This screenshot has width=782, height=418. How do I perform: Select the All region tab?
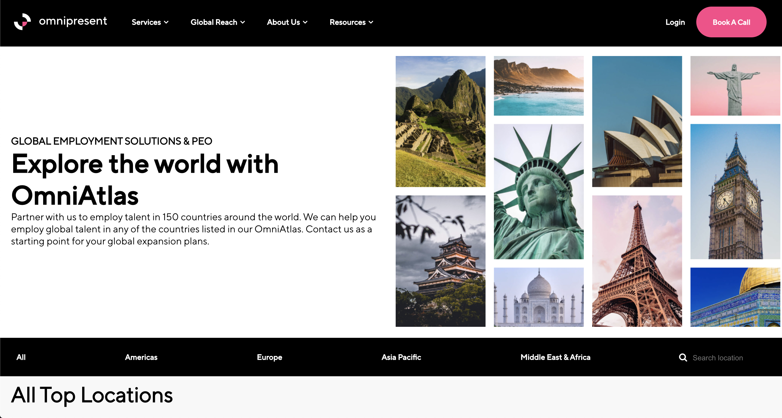click(21, 357)
